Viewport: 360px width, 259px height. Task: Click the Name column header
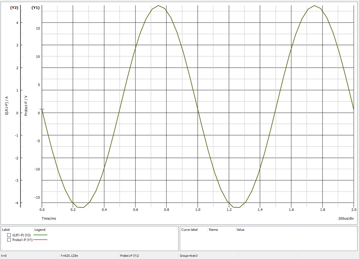click(x=213, y=230)
